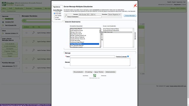The height and width of the screenshot is (106, 189).
Task: Select the Por Grados radio option
Action: [x=54, y=15]
